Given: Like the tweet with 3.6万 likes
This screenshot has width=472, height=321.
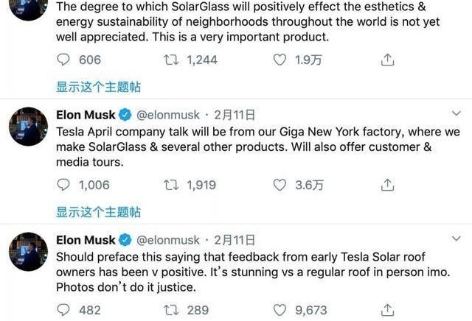Looking at the screenshot, I should (280, 185).
